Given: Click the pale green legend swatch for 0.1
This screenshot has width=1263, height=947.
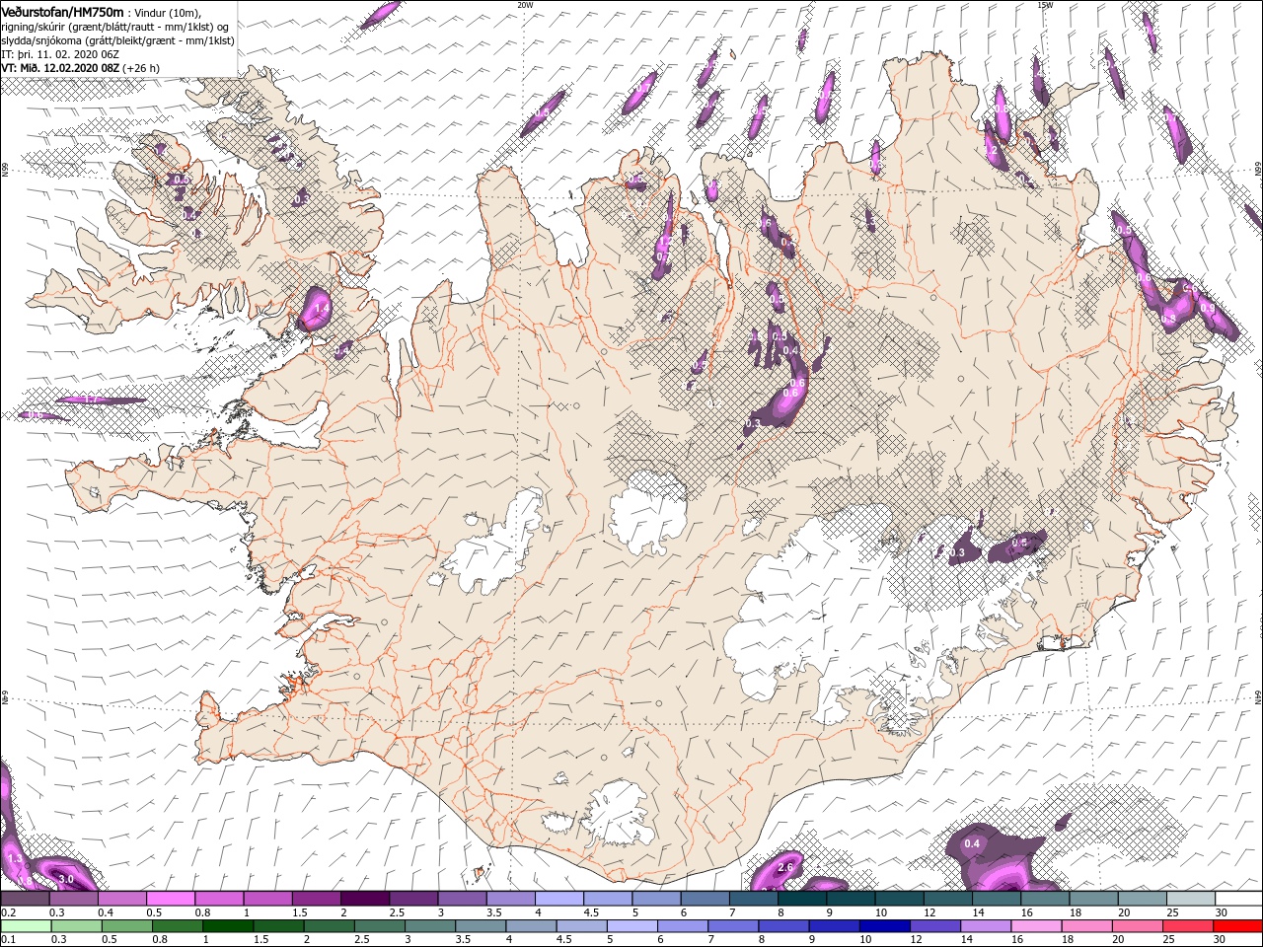Looking at the screenshot, I should click(x=26, y=926).
